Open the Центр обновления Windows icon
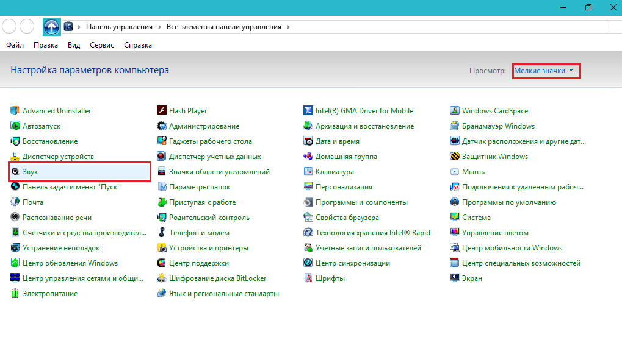This screenshot has height=340, width=622. [x=15, y=263]
